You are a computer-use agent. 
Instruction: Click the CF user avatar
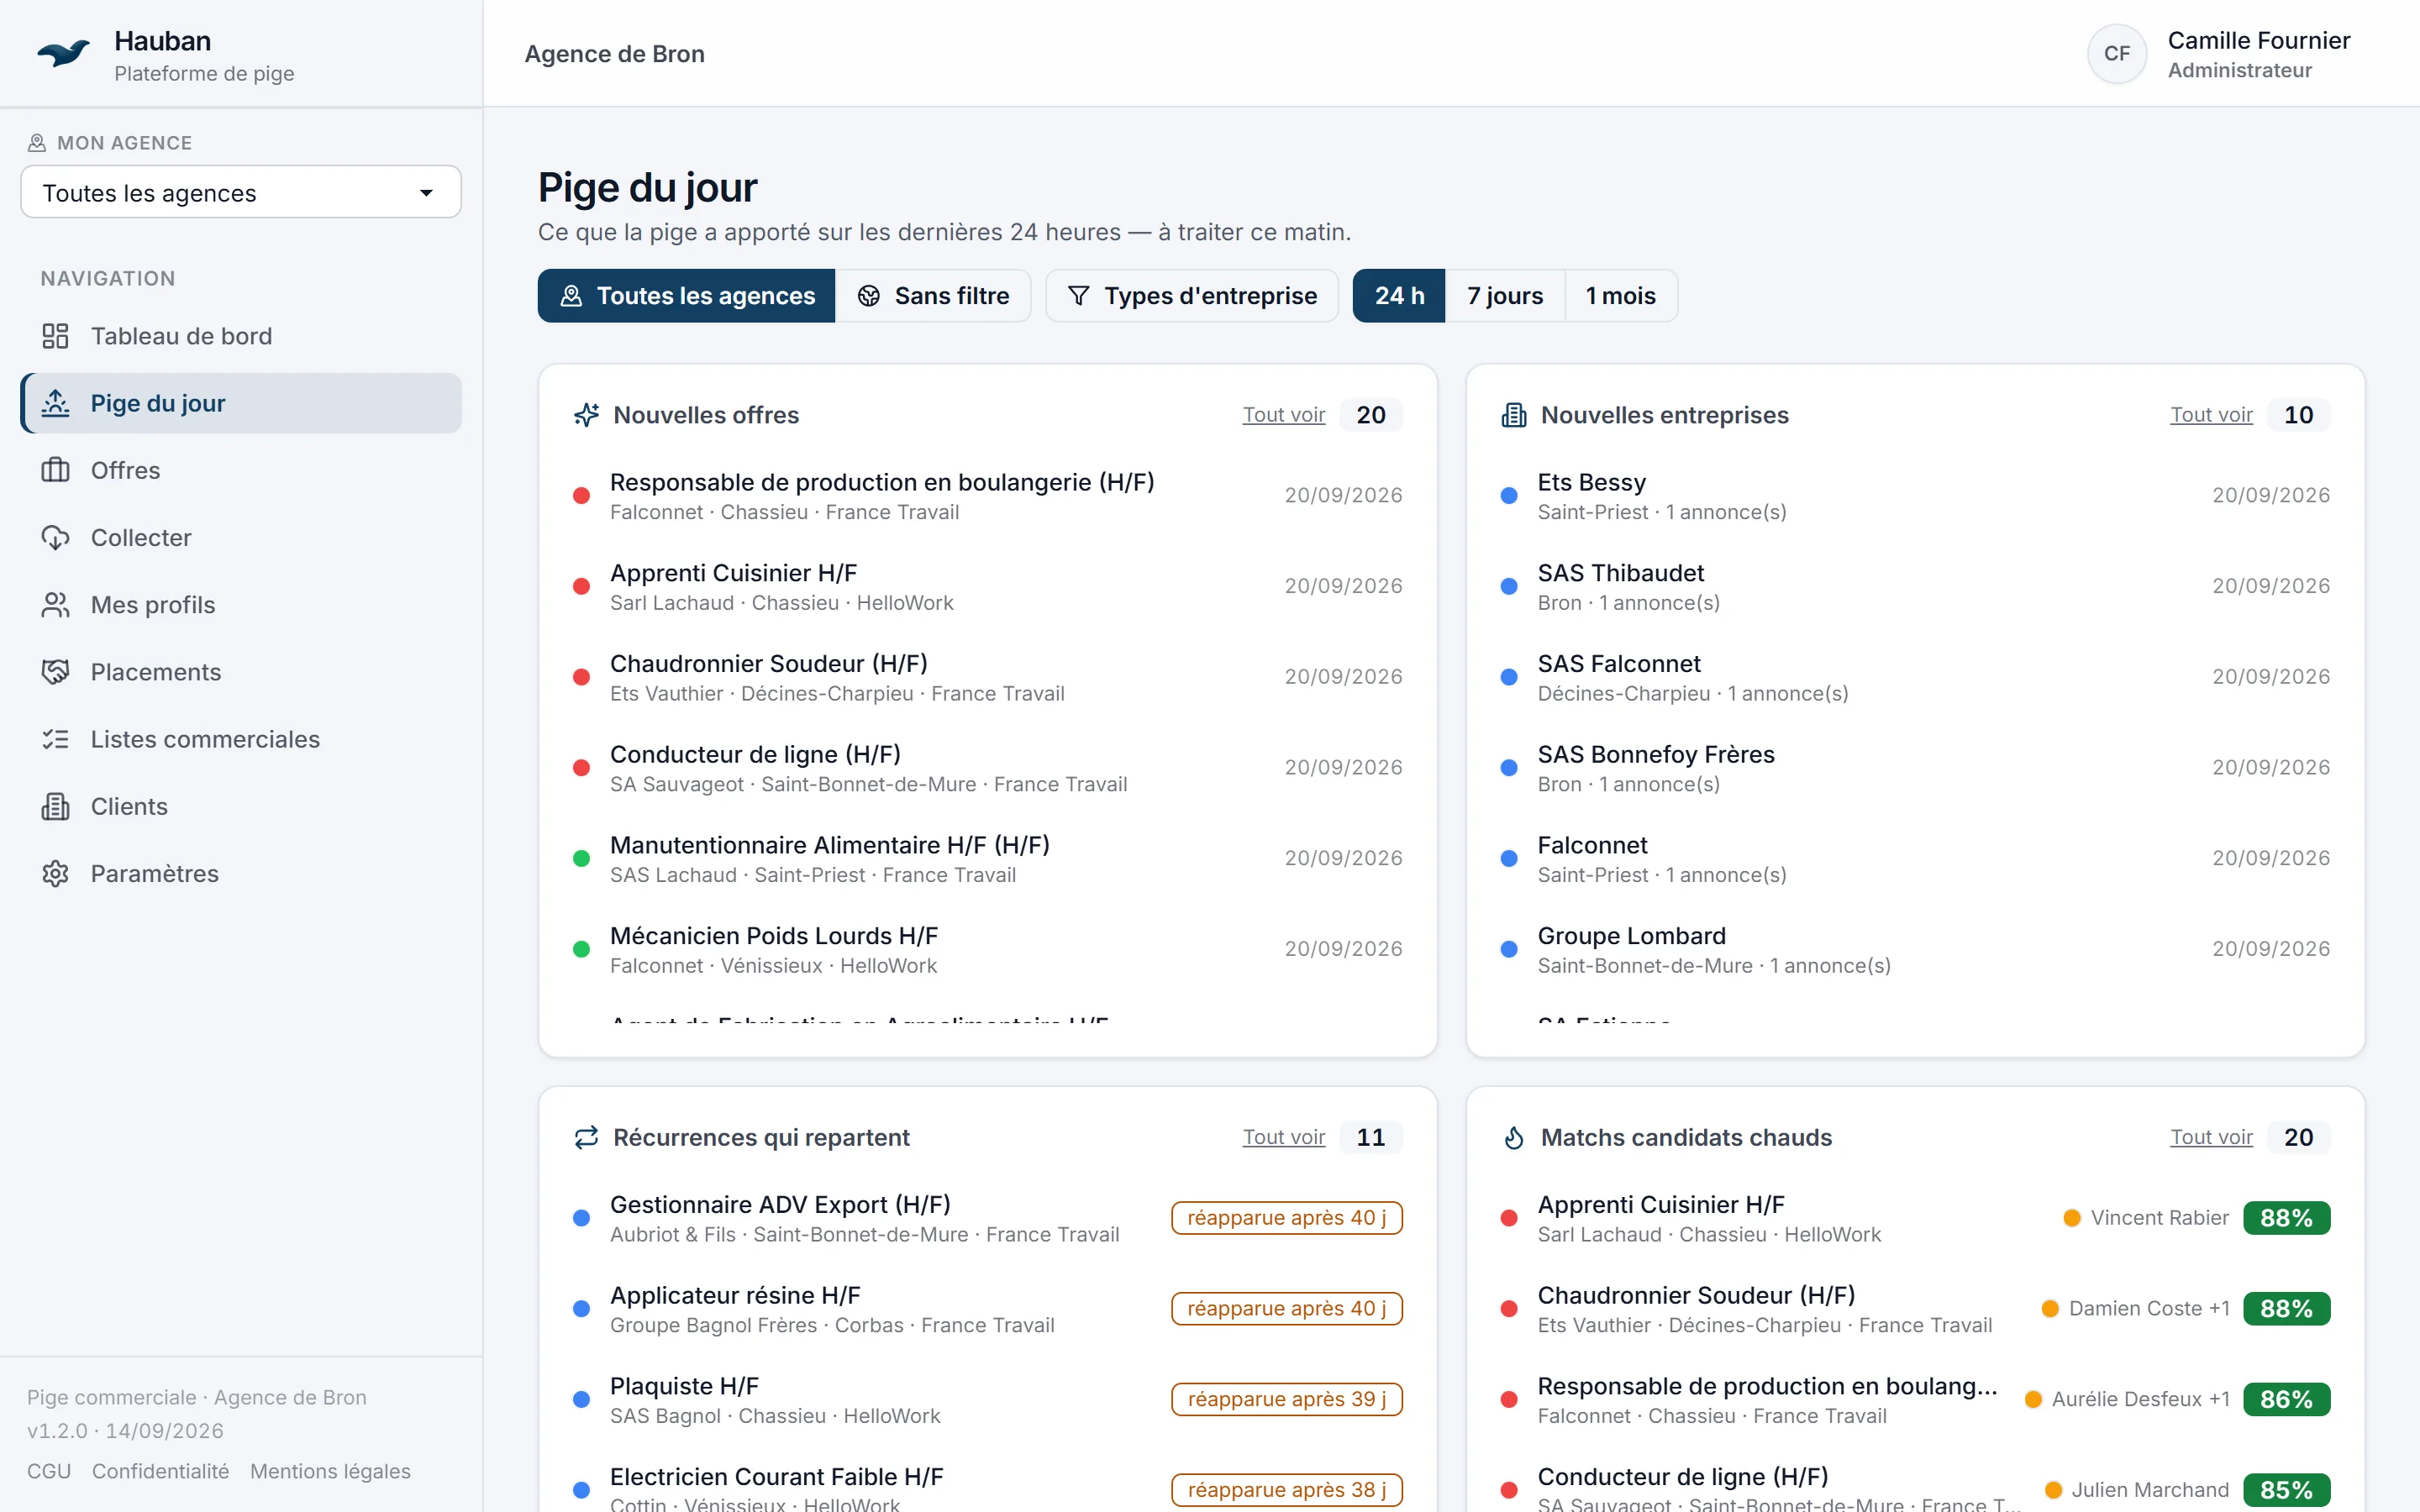[x=2116, y=54]
